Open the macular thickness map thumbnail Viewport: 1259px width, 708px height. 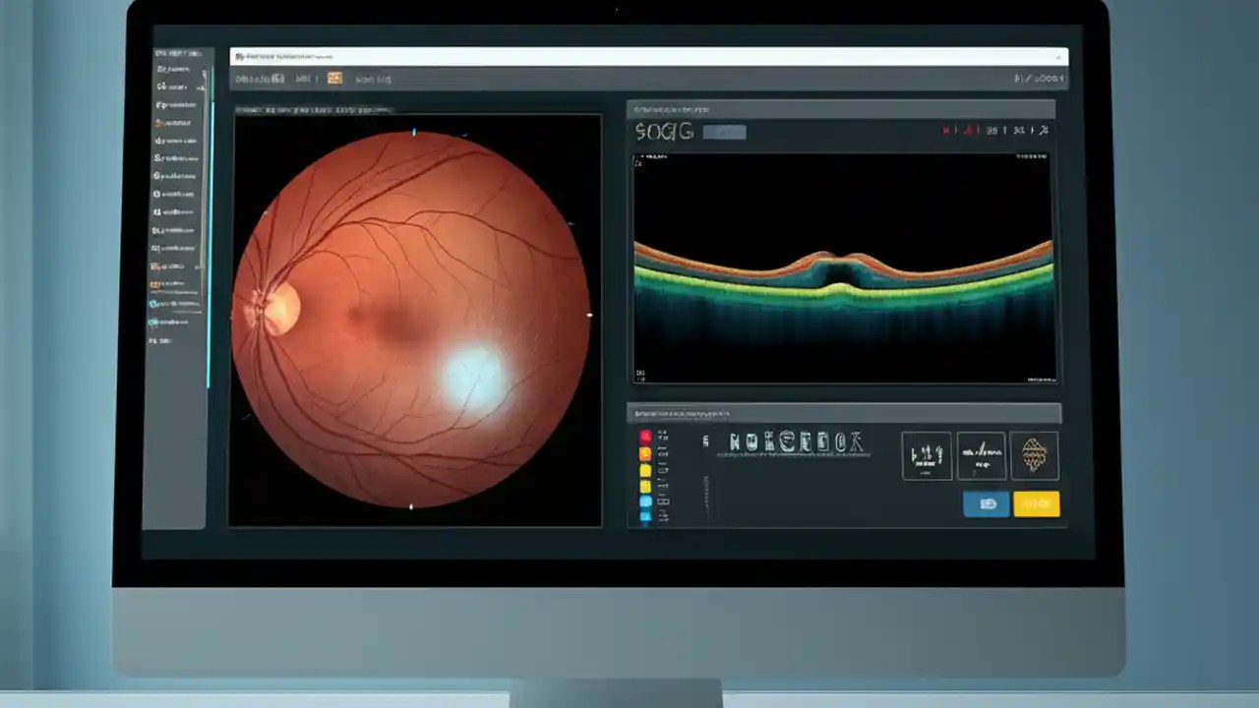pos(1035,455)
